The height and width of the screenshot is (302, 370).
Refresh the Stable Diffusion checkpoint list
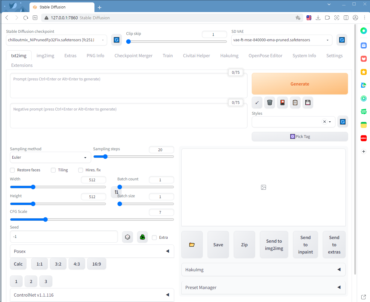pos(116,40)
